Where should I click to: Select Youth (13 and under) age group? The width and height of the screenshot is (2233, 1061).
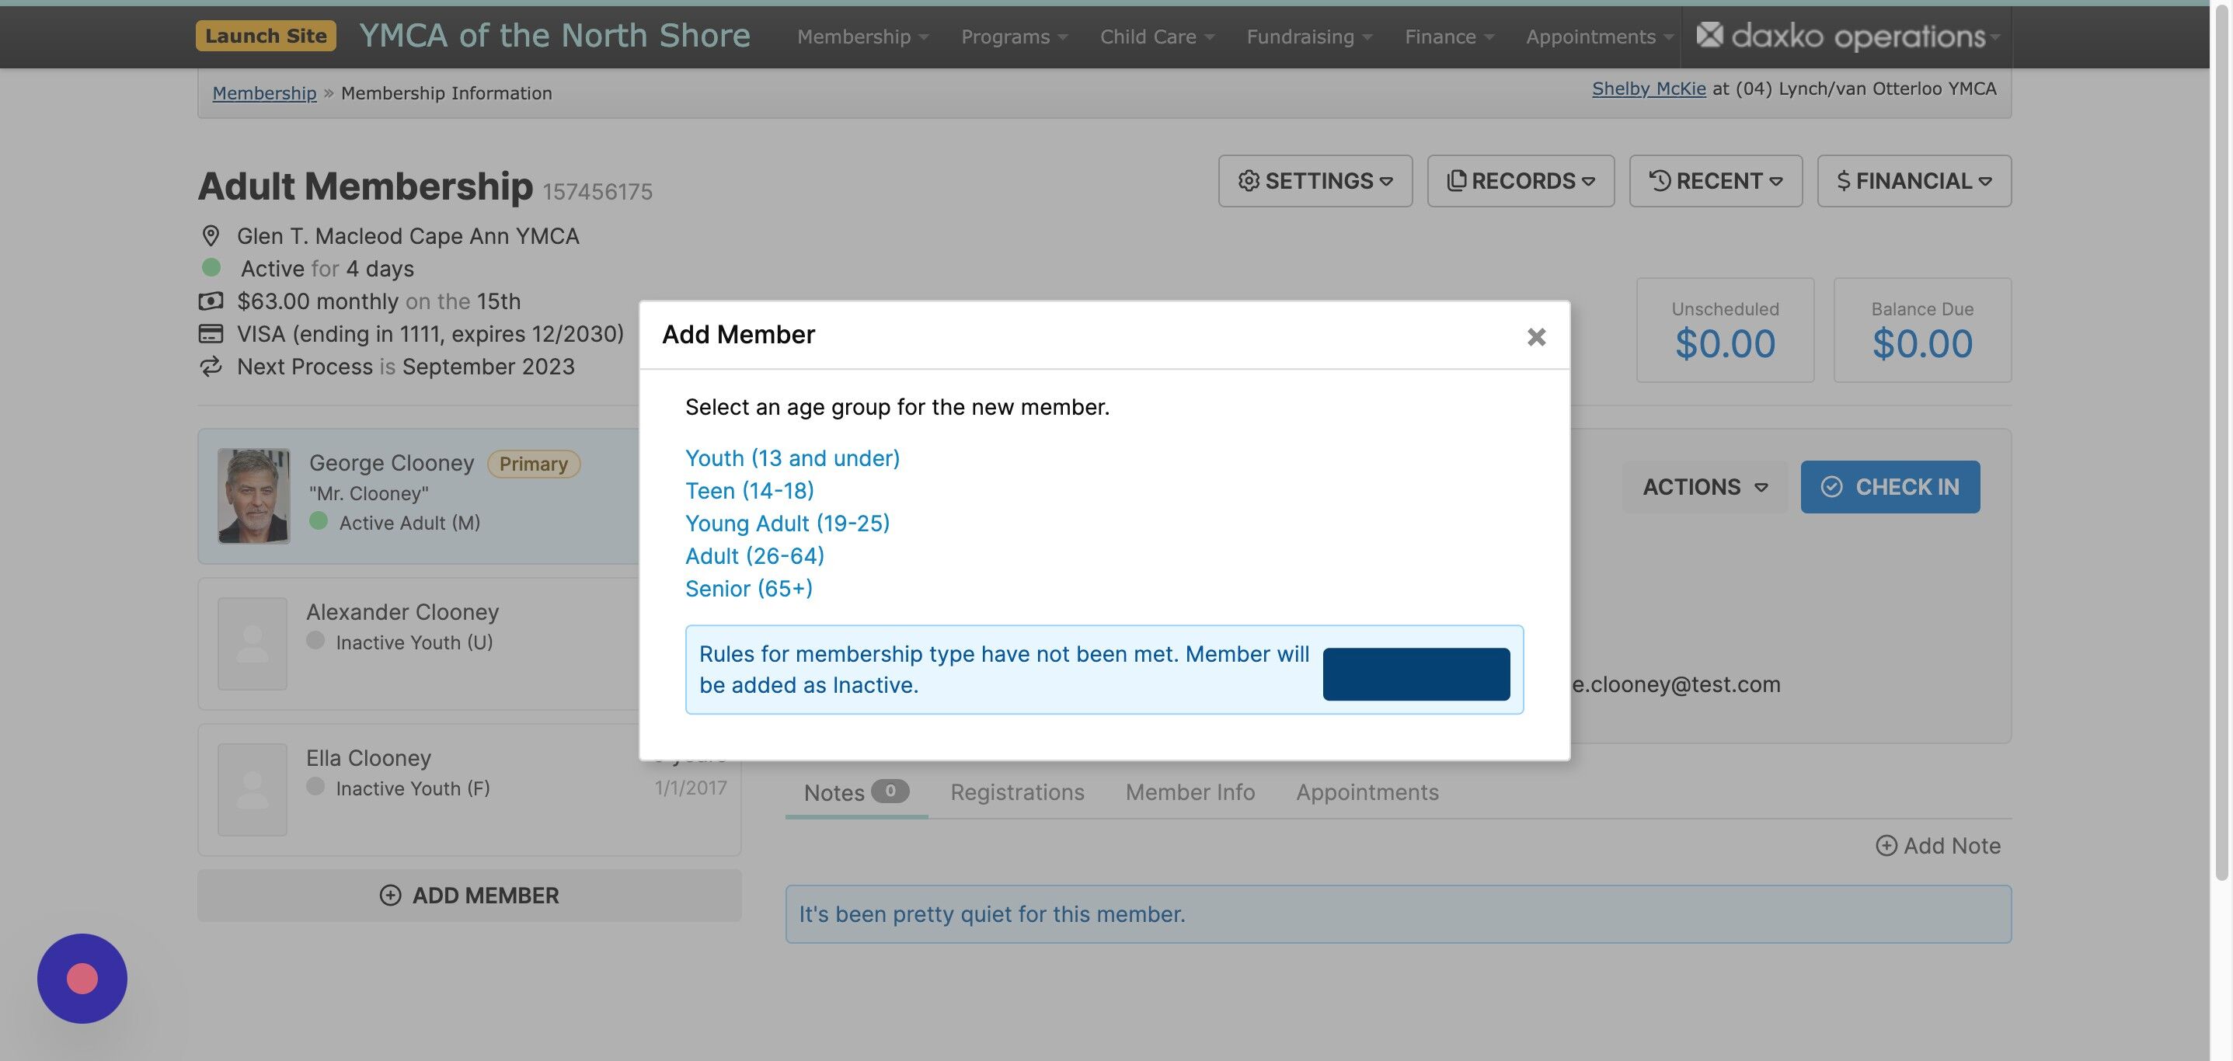[793, 457]
